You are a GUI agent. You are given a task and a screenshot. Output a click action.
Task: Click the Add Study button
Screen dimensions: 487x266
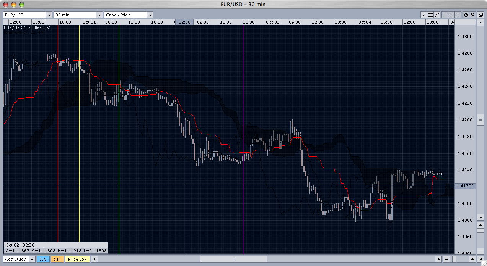[16, 259]
